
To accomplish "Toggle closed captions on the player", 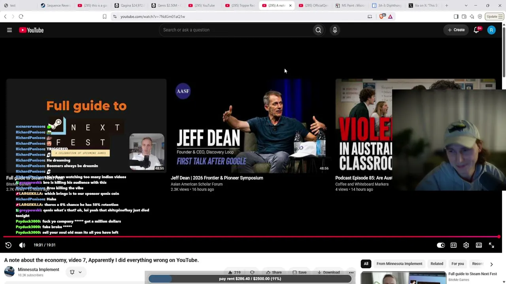I will (x=453, y=245).
